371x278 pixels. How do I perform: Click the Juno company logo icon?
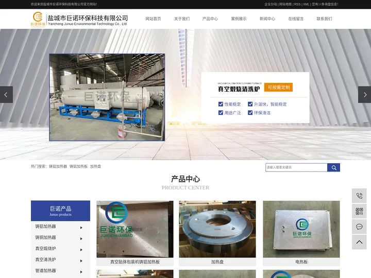click(x=38, y=19)
